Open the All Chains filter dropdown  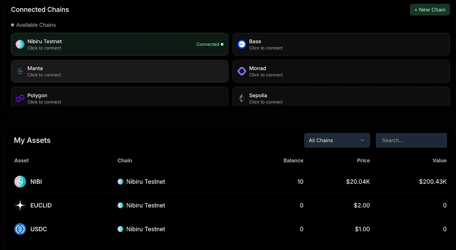pos(337,140)
